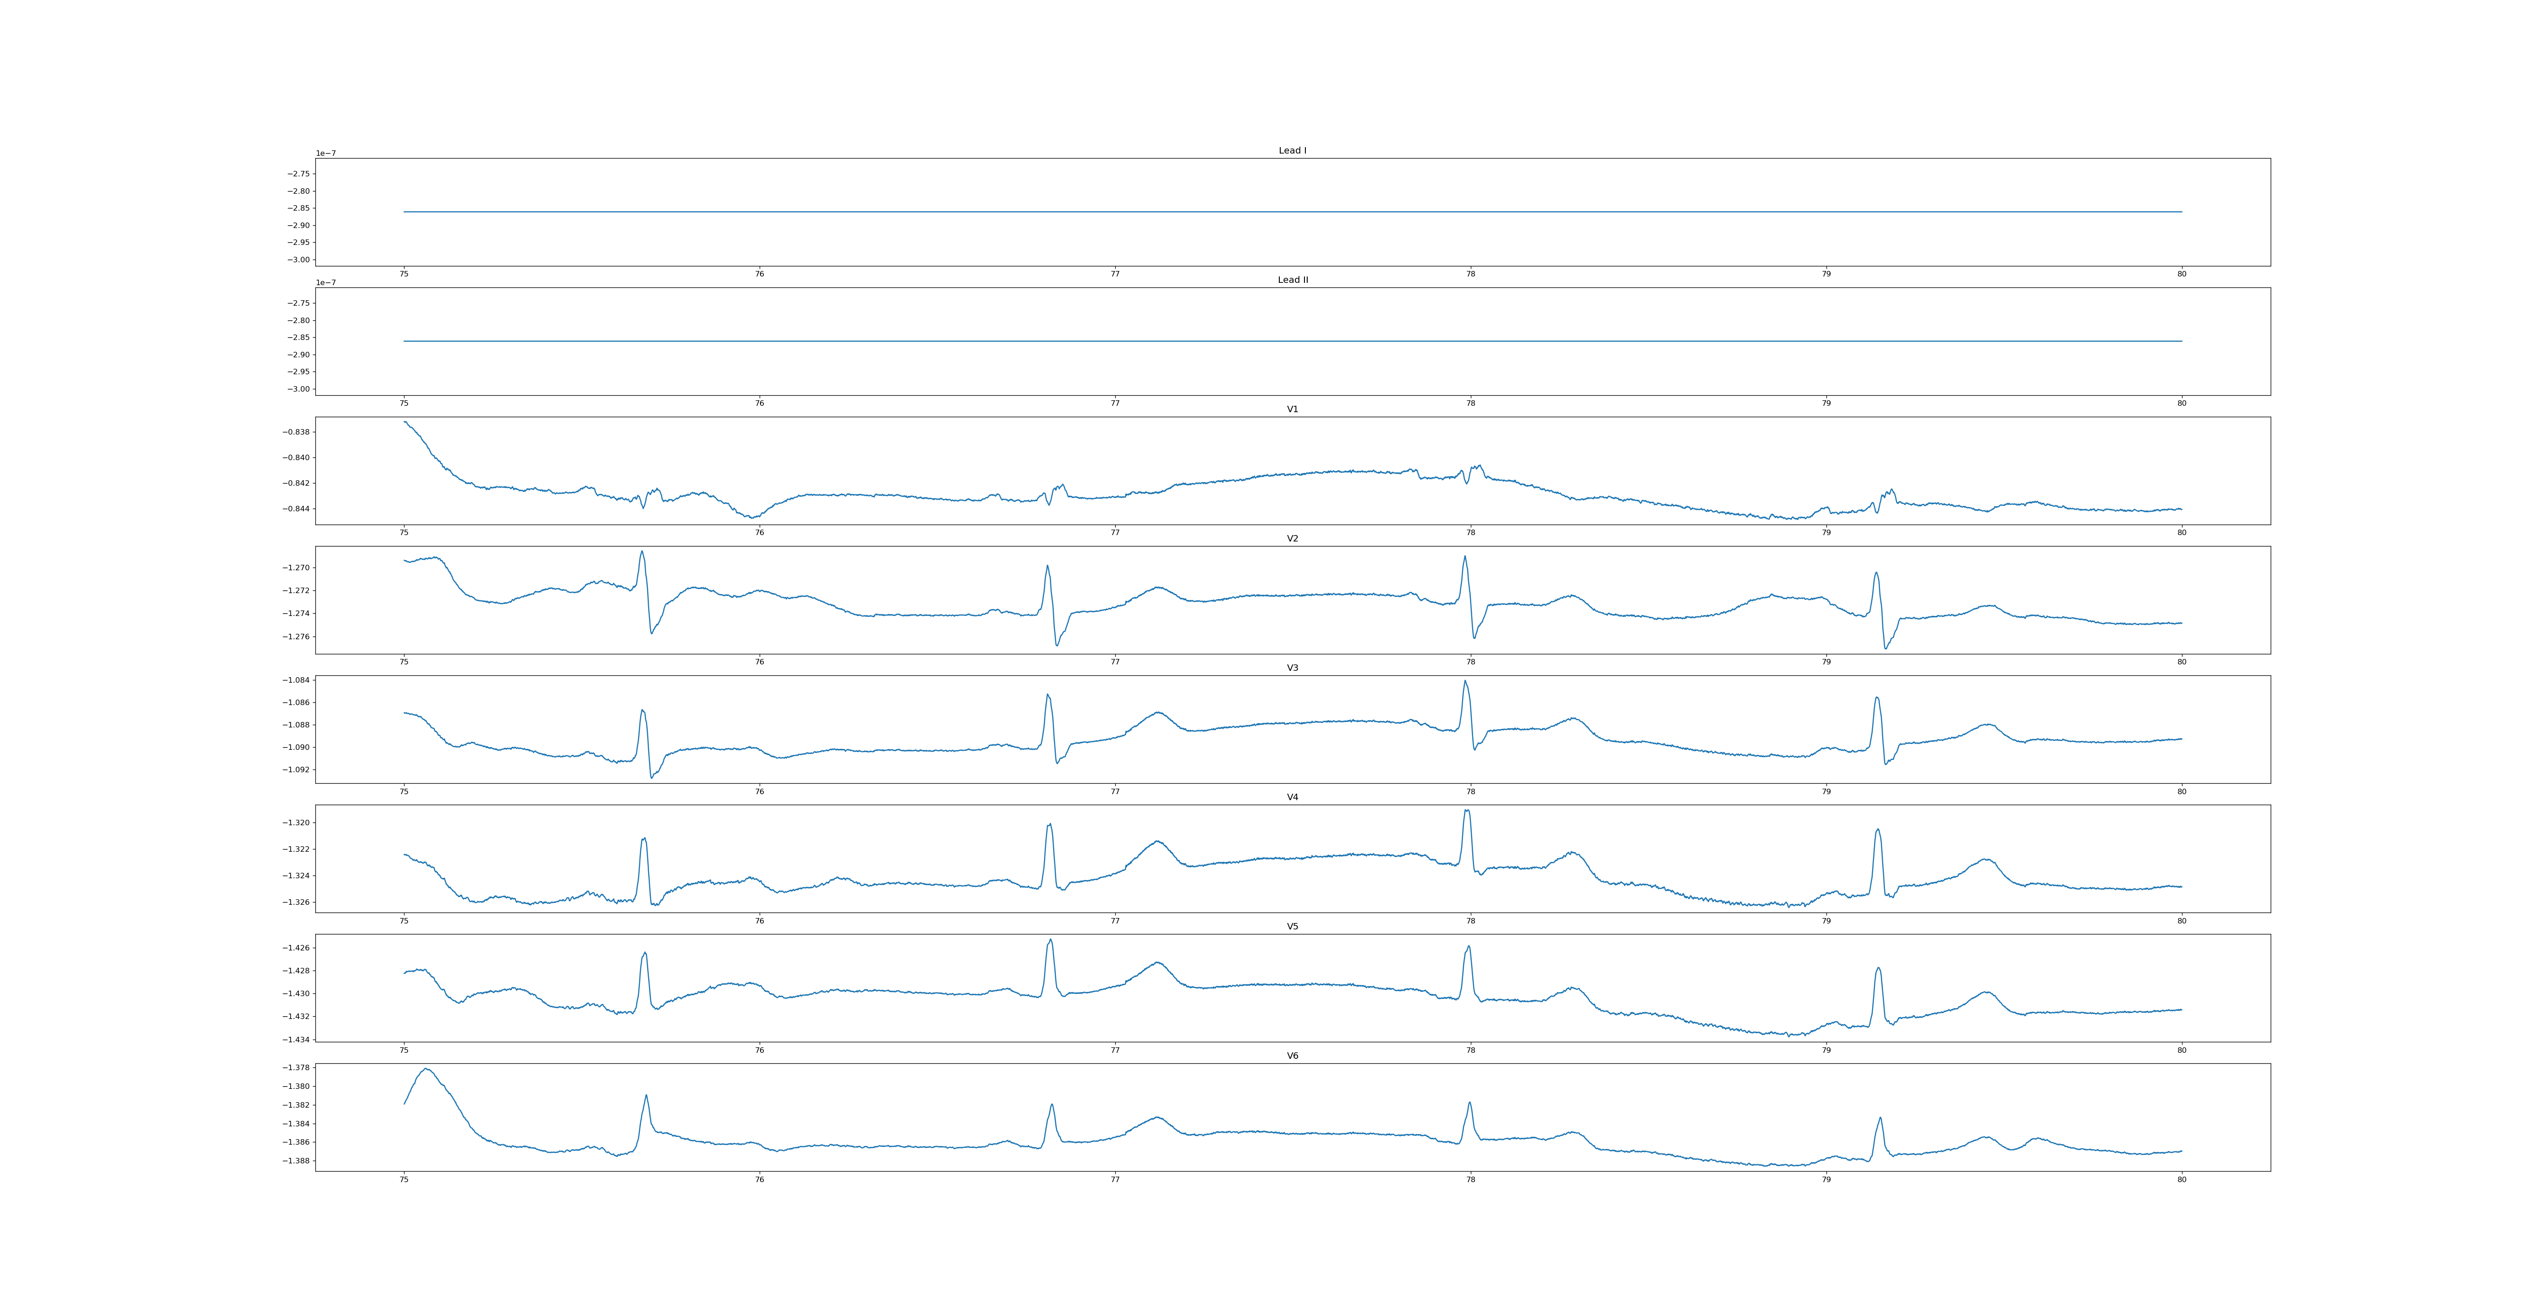Click the −1.434 y-axis label on V5
Screen dimensions: 2523x1316
pyautogui.click(x=297, y=1039)
